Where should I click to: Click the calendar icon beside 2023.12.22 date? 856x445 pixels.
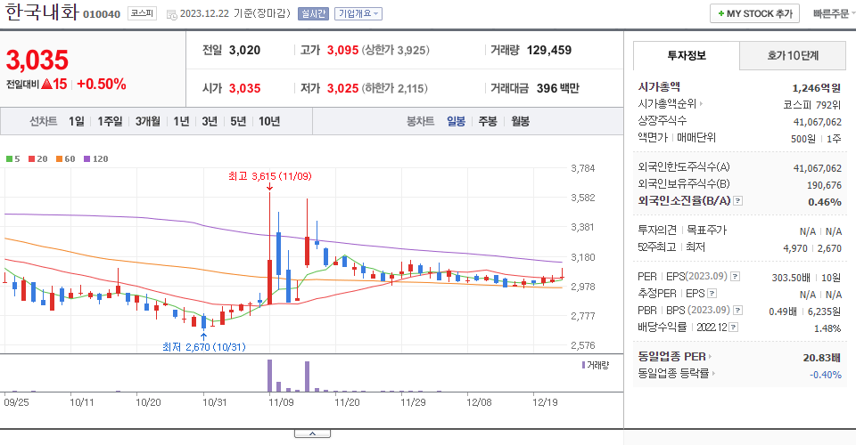coord(171,15)
